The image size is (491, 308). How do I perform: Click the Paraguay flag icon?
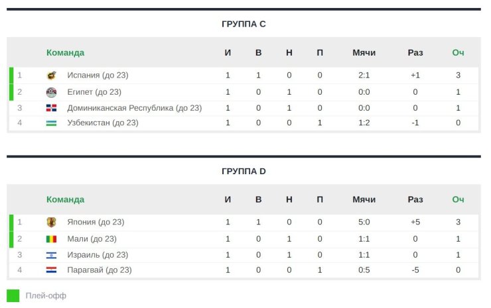click(x=51, y=270)
